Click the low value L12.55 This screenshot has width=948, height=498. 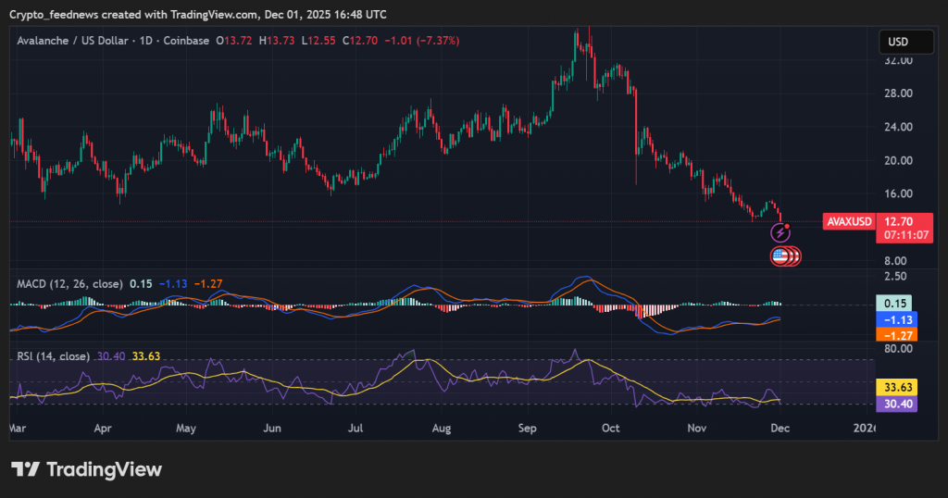pos(318,41)
